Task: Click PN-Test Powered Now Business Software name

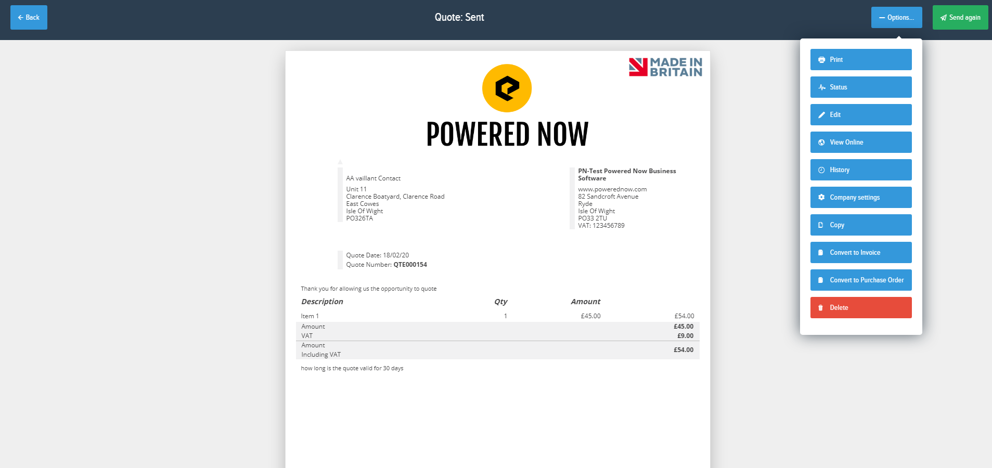Action: click(627, 175)
